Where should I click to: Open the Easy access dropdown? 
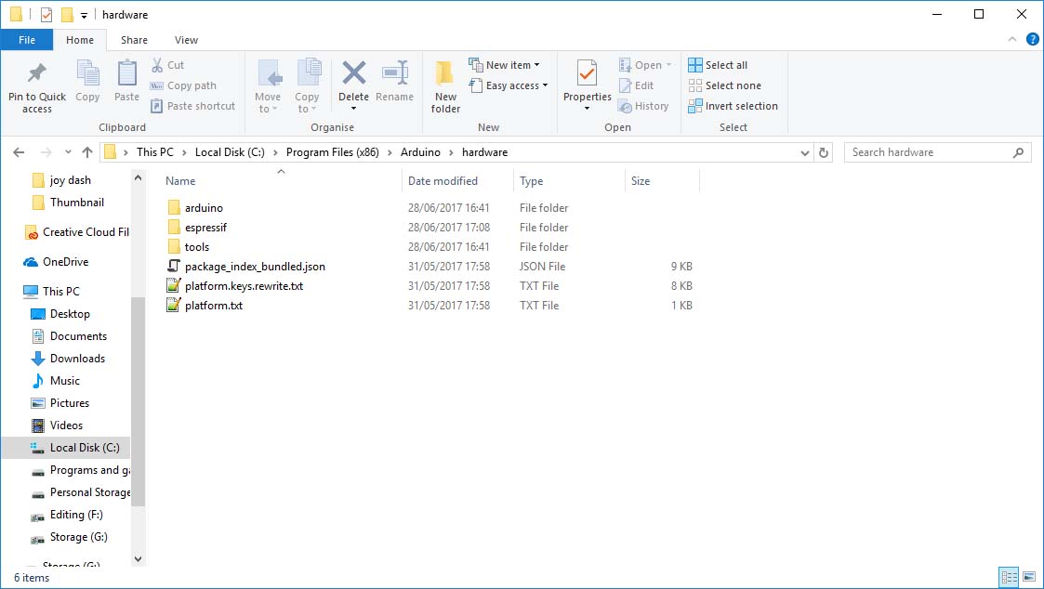pyautogui.click(x=508, y=85)
